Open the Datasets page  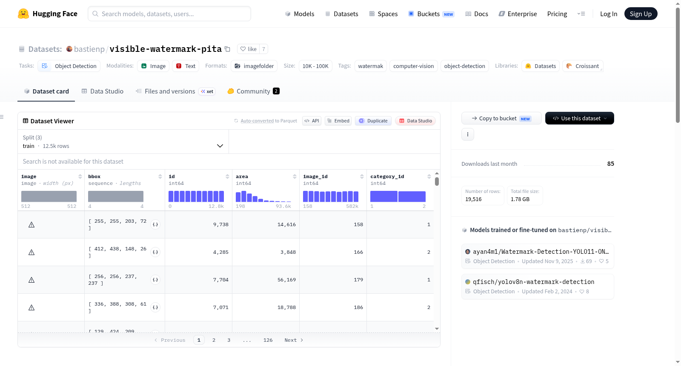pos(342,14)
